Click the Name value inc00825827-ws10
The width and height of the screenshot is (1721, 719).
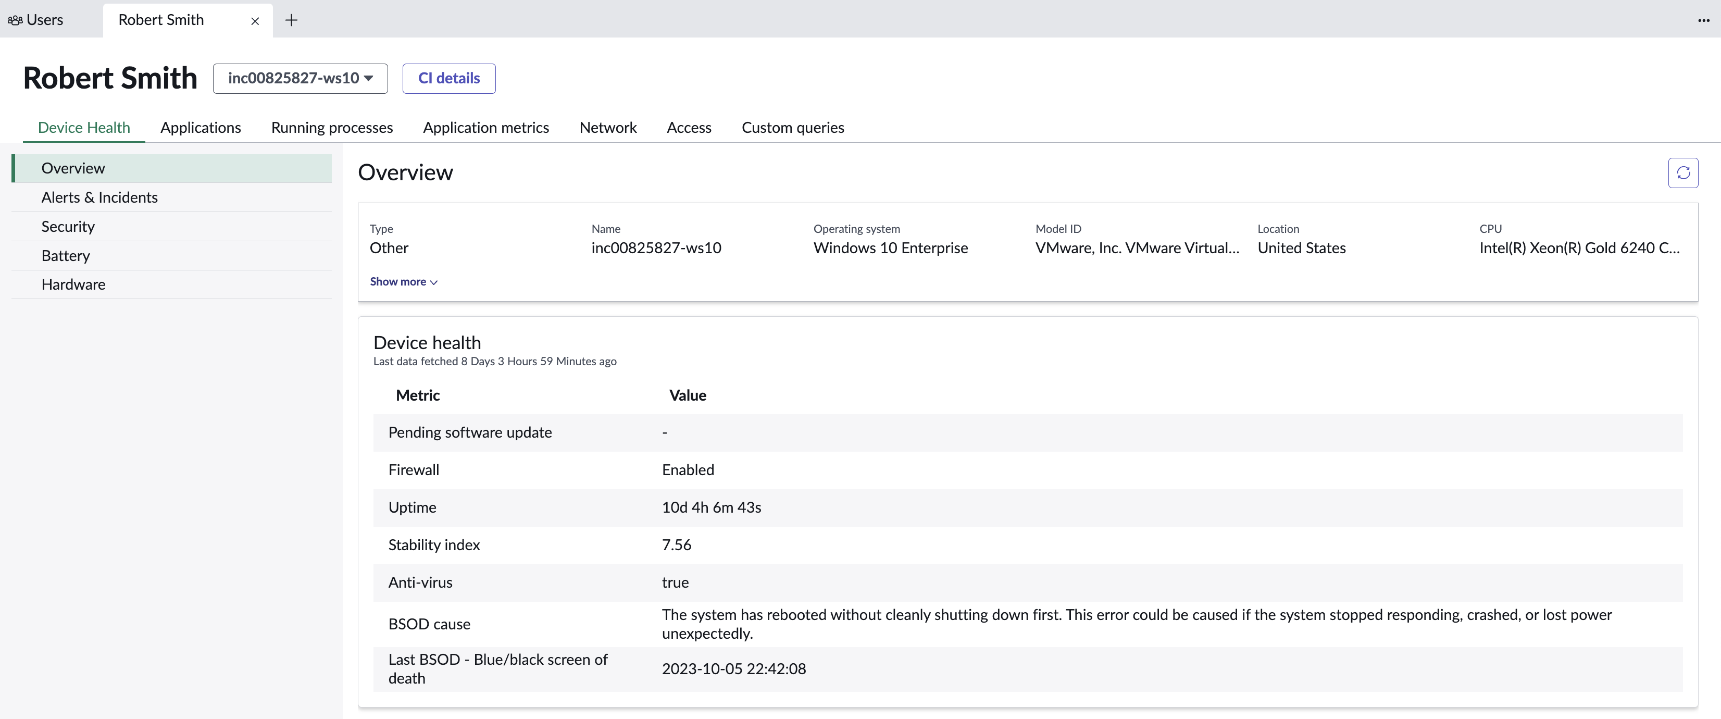point(656,248)
